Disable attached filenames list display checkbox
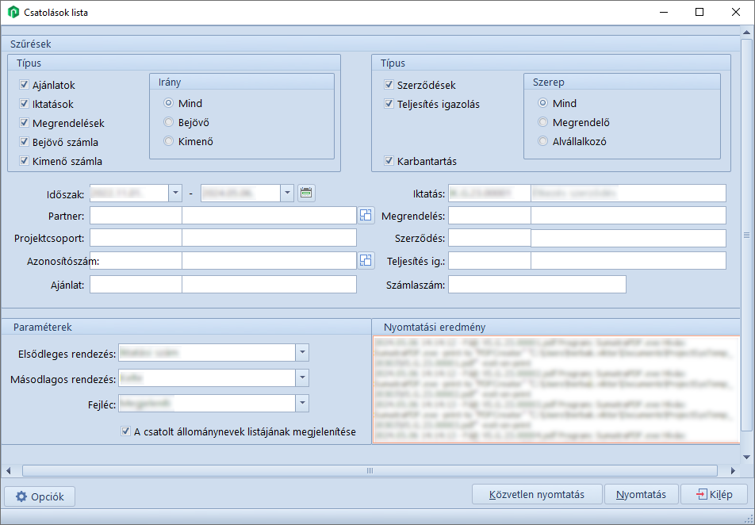 [125, 432]
